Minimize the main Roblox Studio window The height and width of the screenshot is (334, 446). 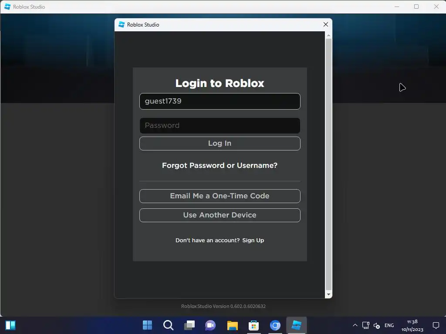pos(397,7)
